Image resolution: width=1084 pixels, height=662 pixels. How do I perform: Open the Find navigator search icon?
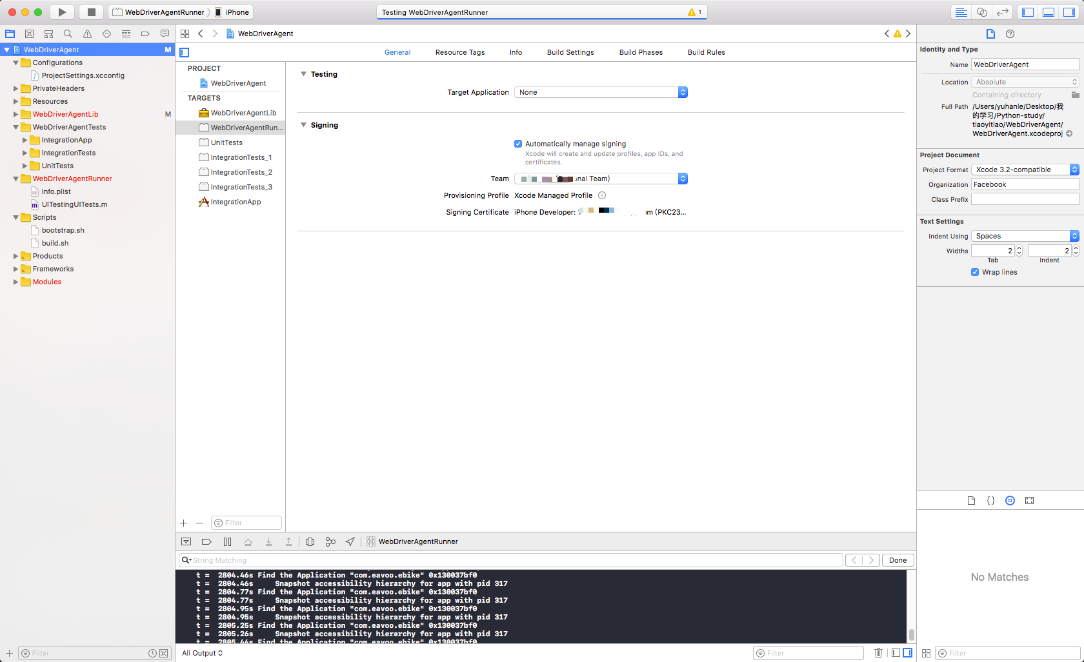[x=68, y=34]
